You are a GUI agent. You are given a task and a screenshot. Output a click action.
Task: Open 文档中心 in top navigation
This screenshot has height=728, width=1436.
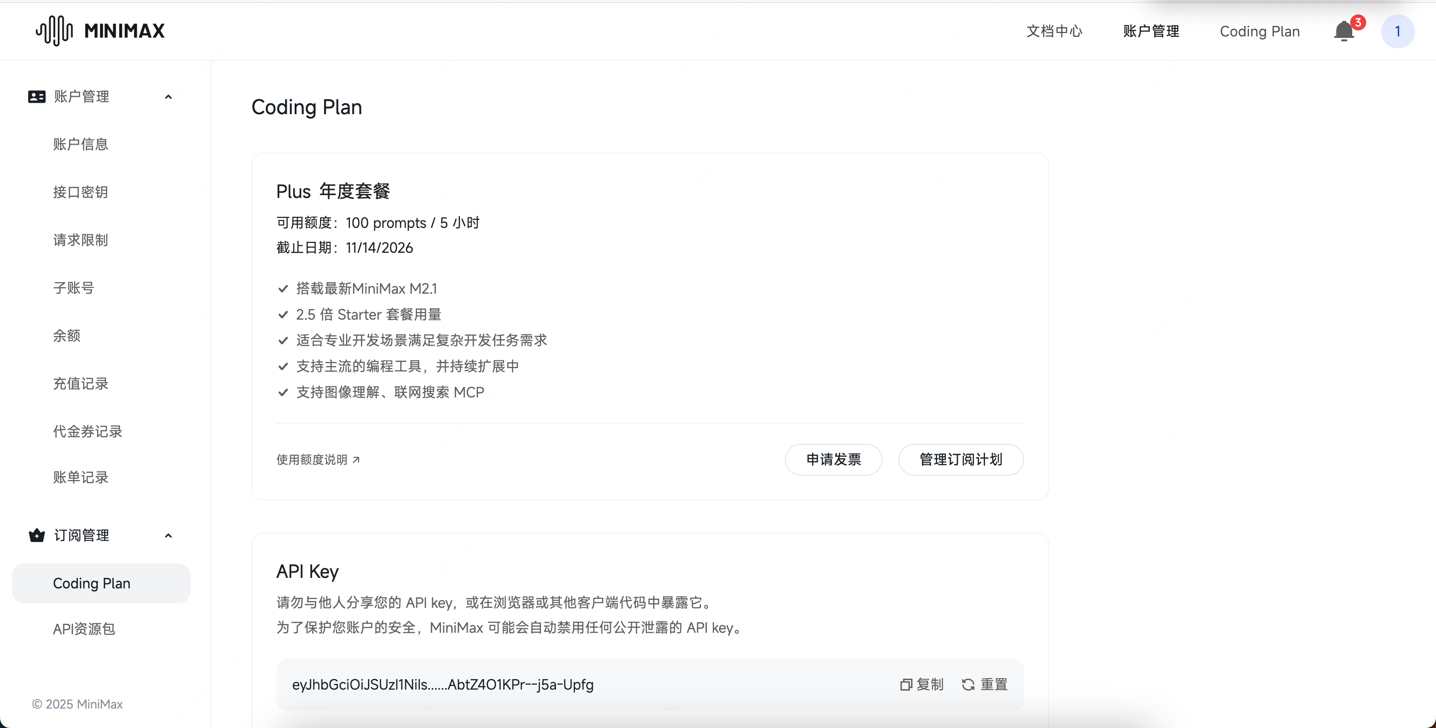tap(1054, 31)
